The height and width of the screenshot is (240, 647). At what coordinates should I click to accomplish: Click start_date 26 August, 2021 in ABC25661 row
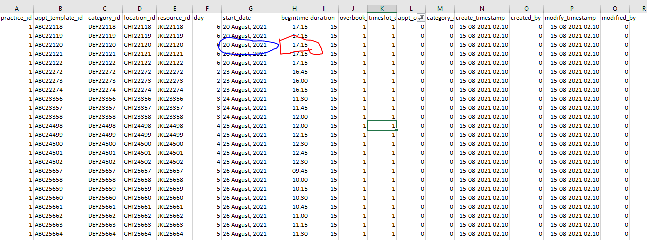250,207
